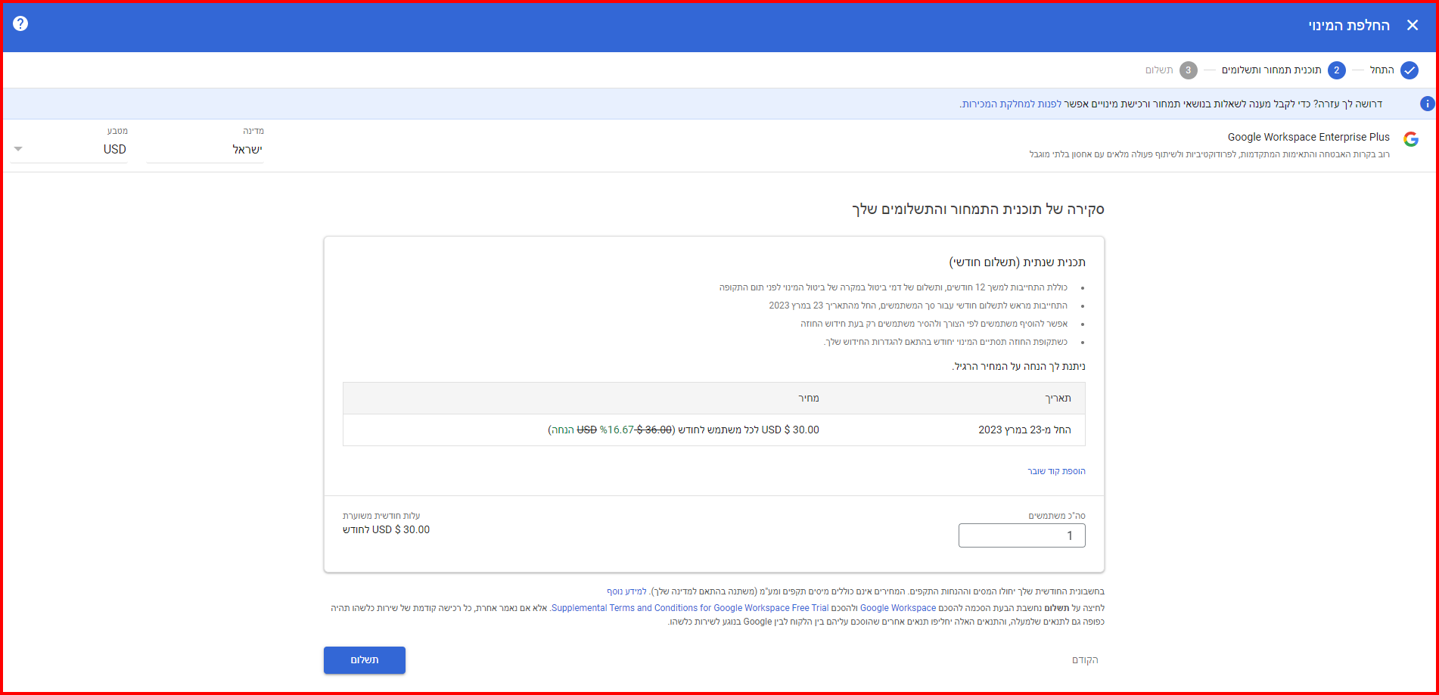
Task: Go to the תוכנית תמחור ותשלומים step
Action: (1271, 70)
